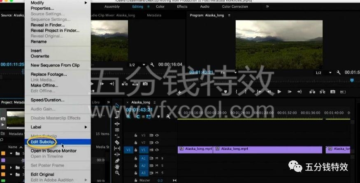Mute audio track A1

click(157, 158)
